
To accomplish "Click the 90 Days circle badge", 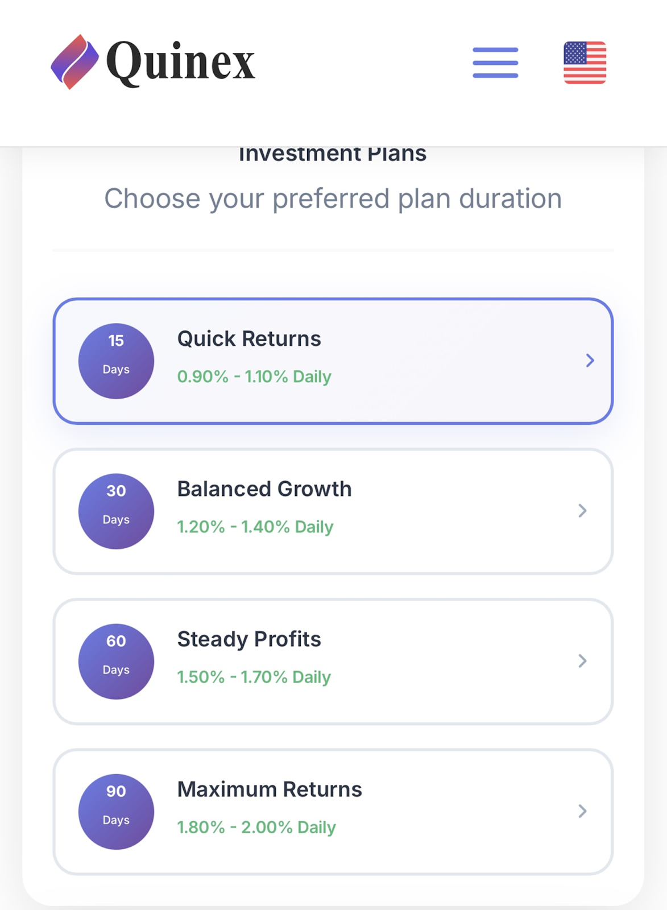I will (x=116, y=812).
